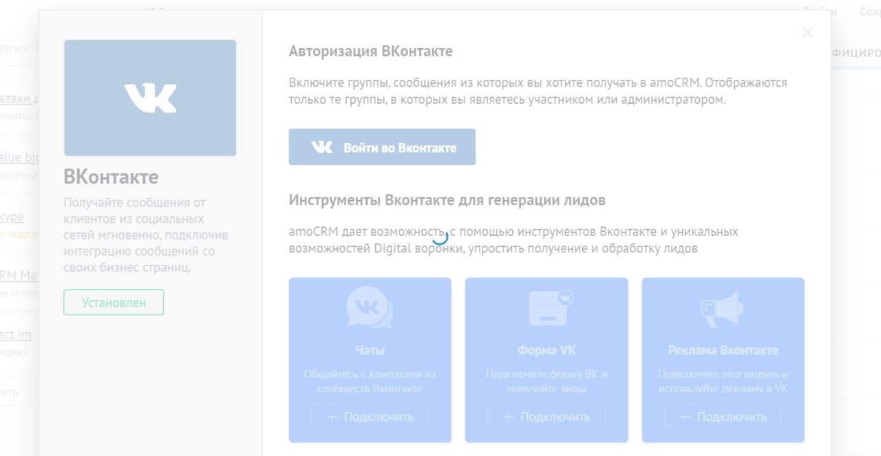This screenshot has height=456, width=881.
Task: Click the large VK logo thumbnail
Action: point(150,98)
